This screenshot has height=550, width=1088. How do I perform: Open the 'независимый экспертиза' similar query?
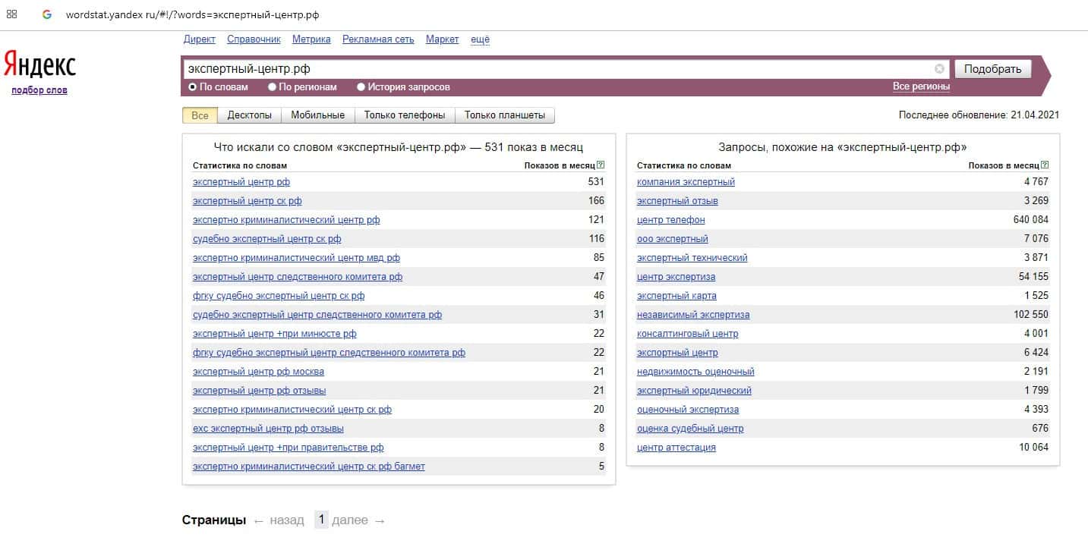click(692, 315)
